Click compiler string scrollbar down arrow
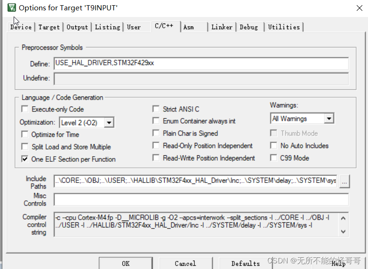The width and height of the screenshot is (368, 269). click(x=343, y=231)
